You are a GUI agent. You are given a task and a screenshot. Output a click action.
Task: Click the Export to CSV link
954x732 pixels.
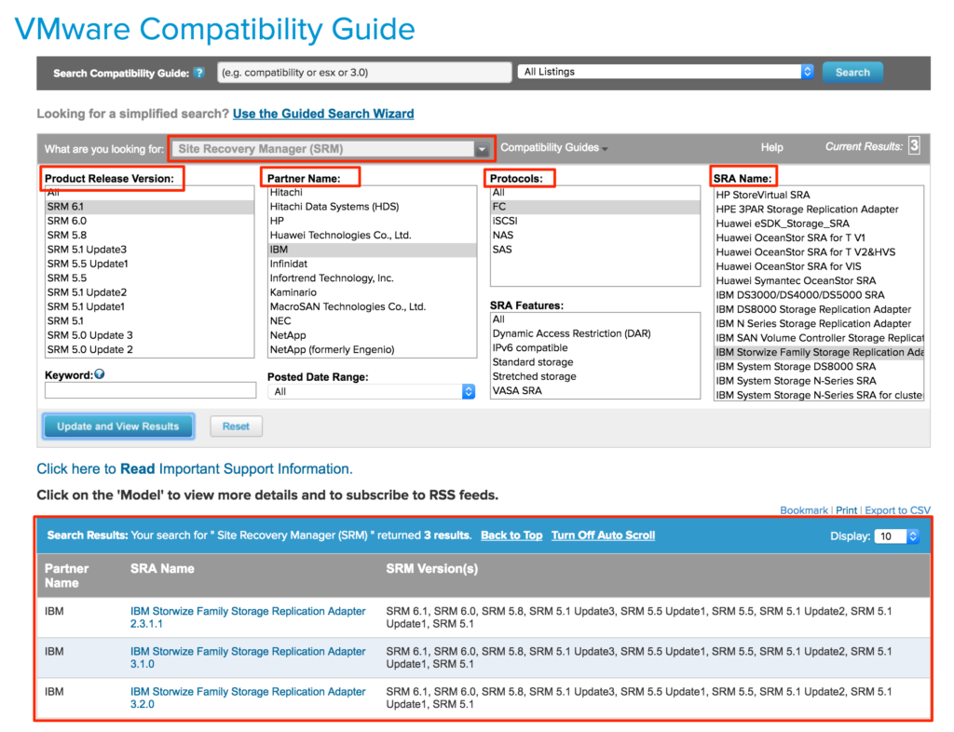(897, 510)
